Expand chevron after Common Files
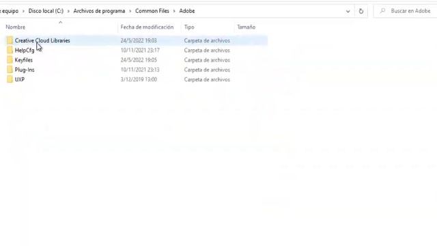437x246 pixels. coord(174,11)
